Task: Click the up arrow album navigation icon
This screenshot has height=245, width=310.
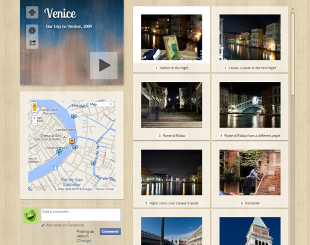Action: point(32,13)
